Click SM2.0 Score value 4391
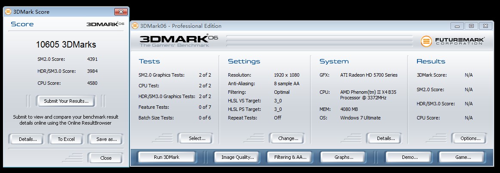This screenshot has height=173, width=500. (92, 59)
